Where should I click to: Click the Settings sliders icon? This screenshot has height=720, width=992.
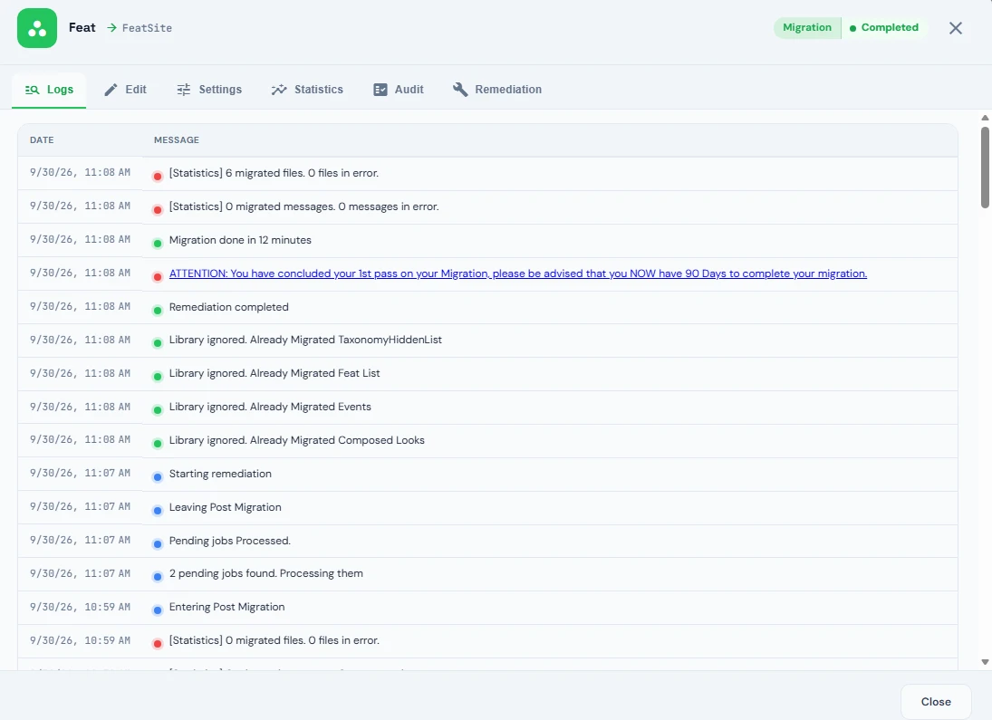(184, 90)
